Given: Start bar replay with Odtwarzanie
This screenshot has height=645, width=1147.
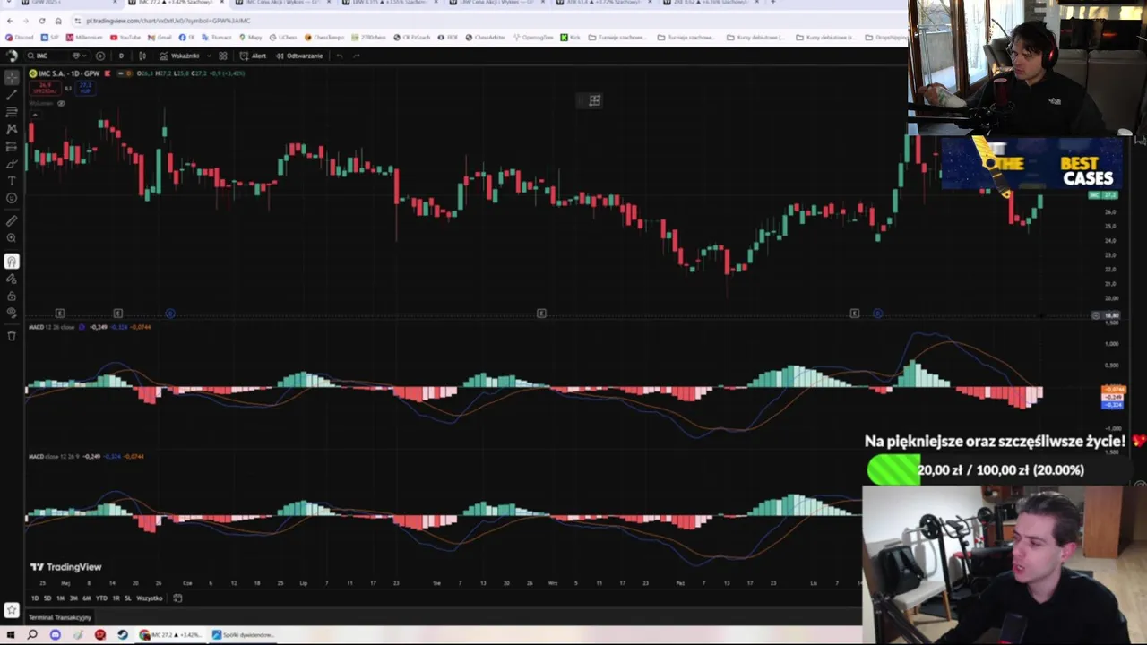Looking at the screenshot, I should pyautogui.click(x=299, y=56).
